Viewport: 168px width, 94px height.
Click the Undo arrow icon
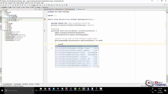coord(8,5)
